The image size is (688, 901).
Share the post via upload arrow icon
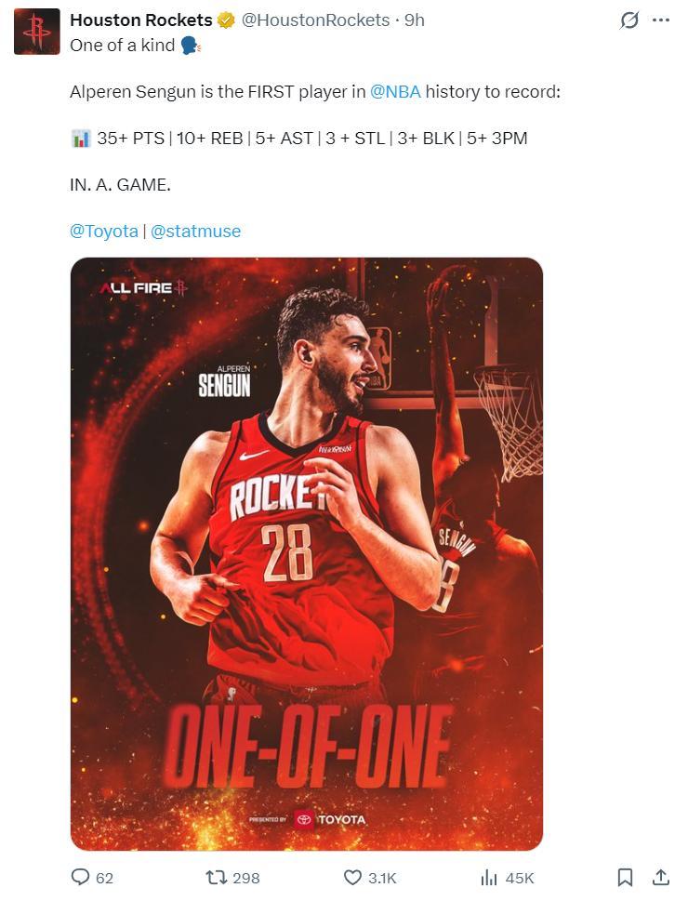[660, 878]
